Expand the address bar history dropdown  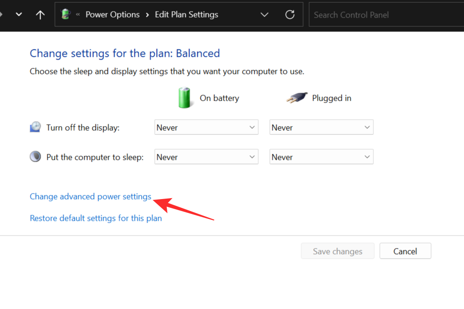point(264,15)
